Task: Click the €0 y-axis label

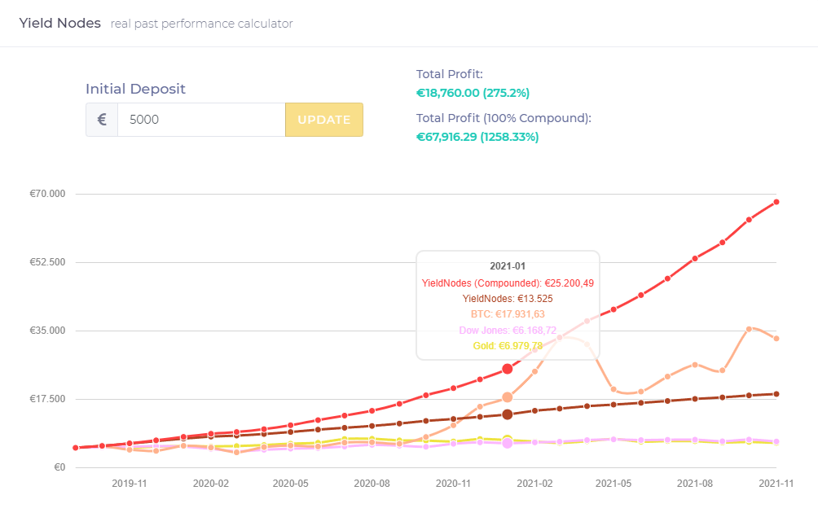Action: (x=60, y=467)
